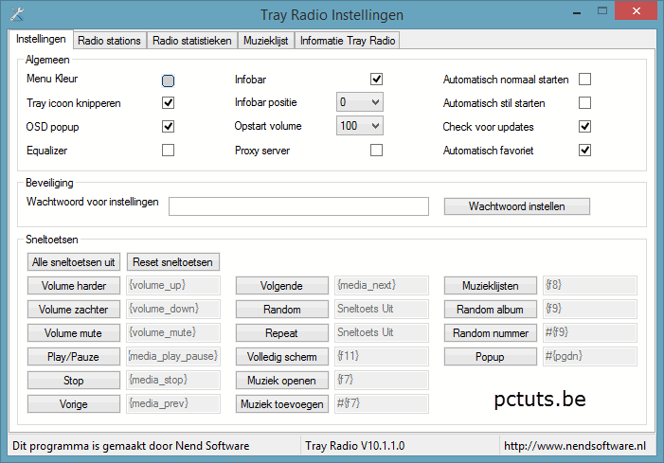Focus the Wachtwoord voor instellingen field

click(x=298, y=206)
